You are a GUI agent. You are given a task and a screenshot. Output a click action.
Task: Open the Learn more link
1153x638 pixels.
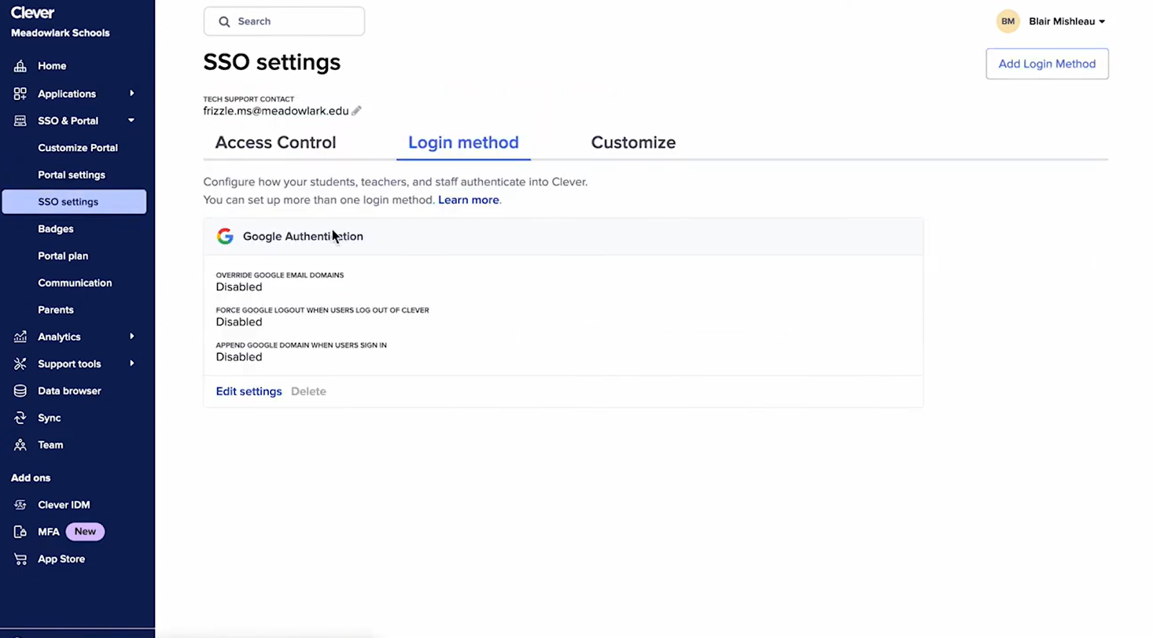click(x=468, y=200)
